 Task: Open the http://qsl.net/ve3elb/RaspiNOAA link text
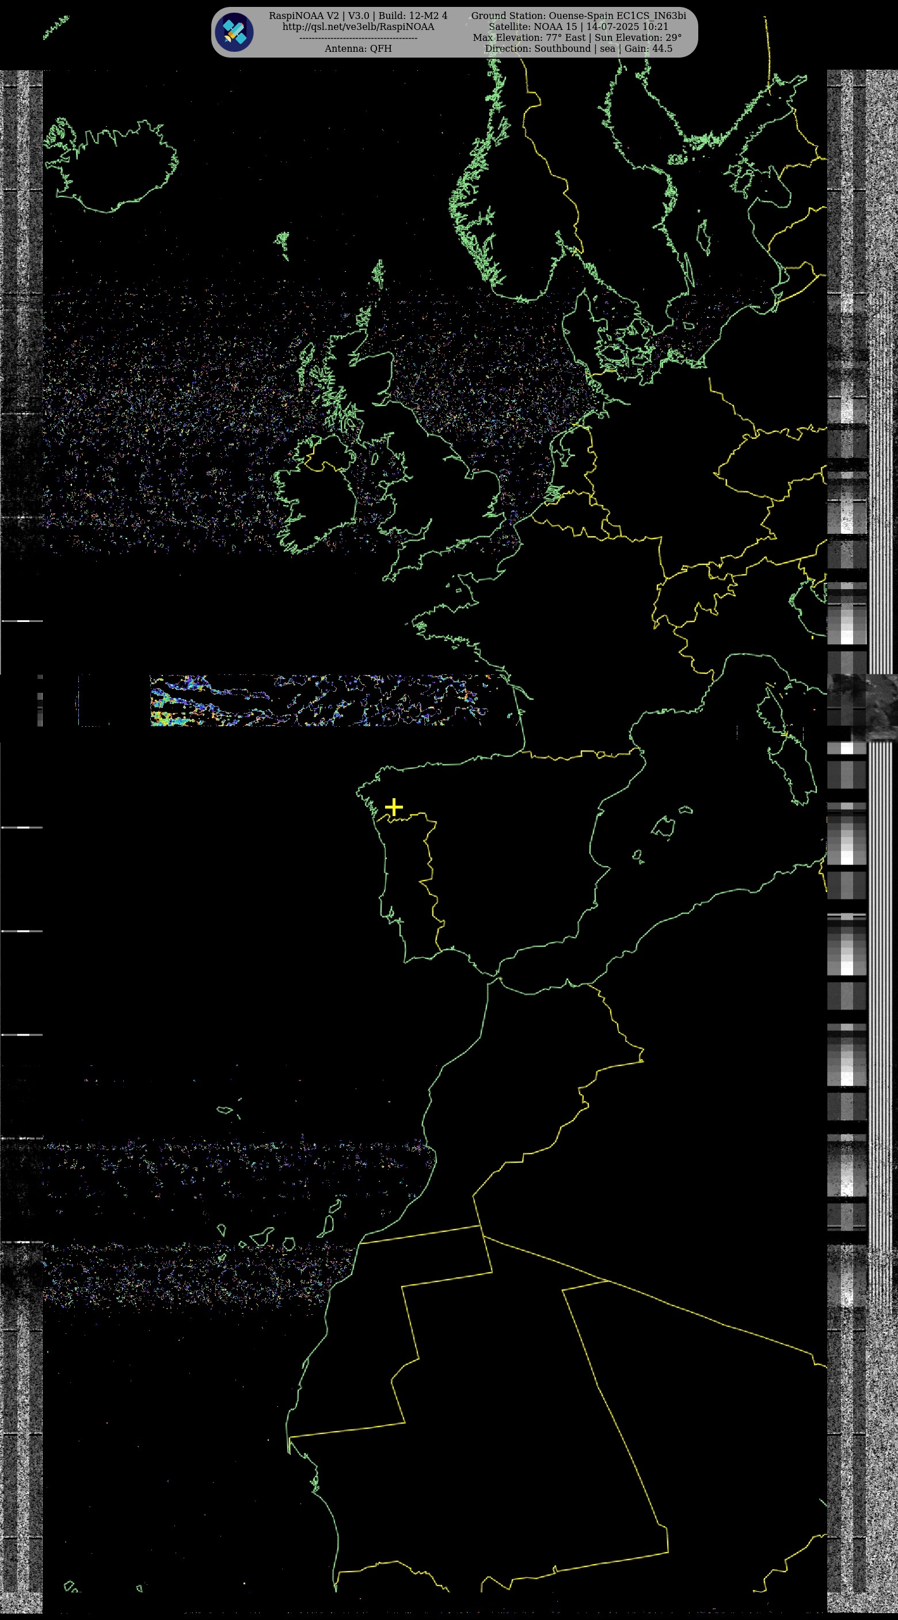358,26
